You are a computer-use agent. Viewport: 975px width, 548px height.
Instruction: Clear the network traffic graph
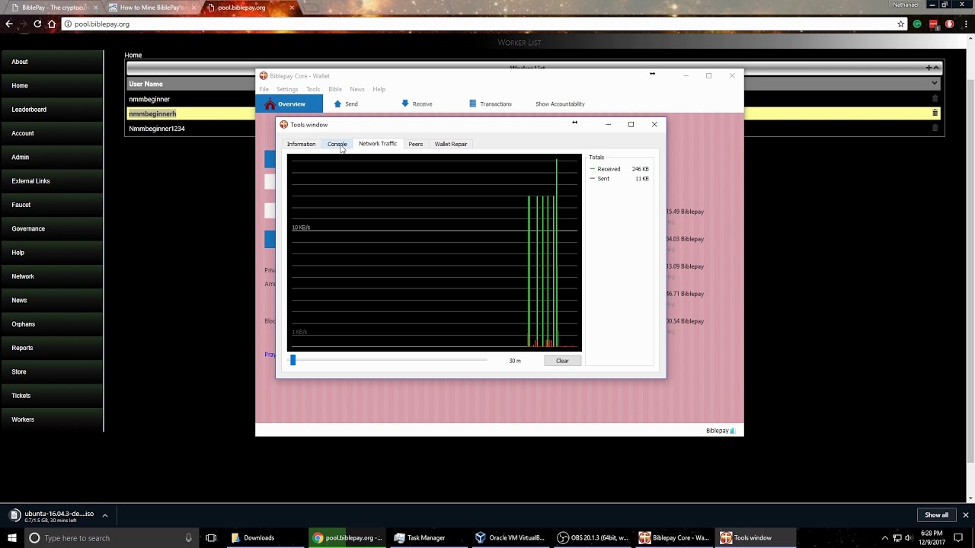pos(562,361)
